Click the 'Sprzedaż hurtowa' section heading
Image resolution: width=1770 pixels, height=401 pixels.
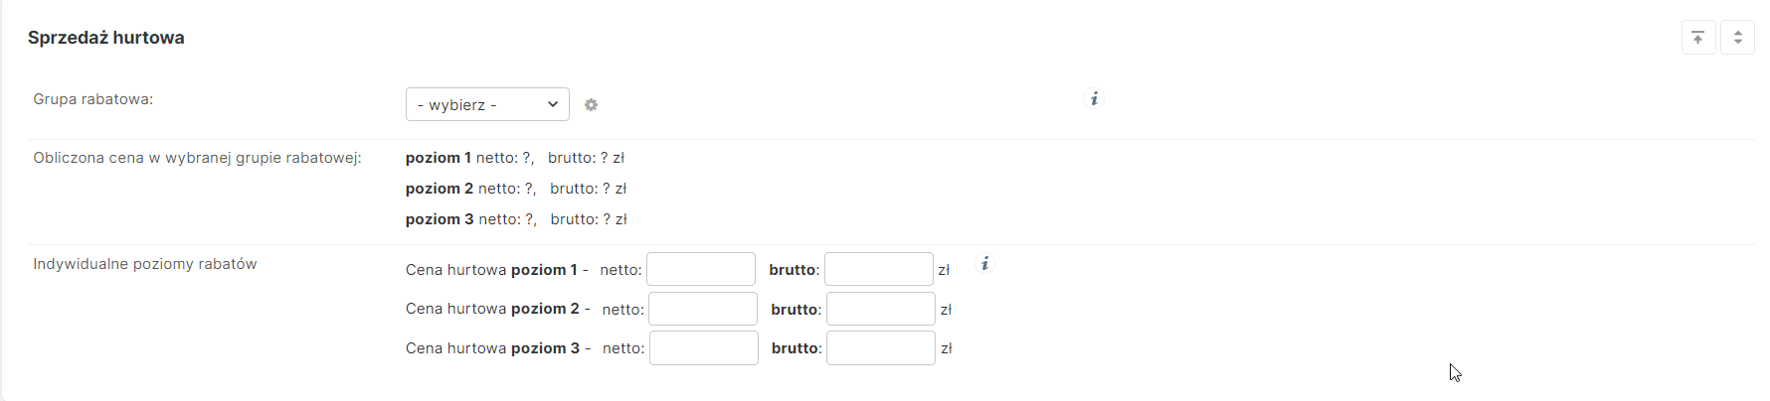[106, 38]
